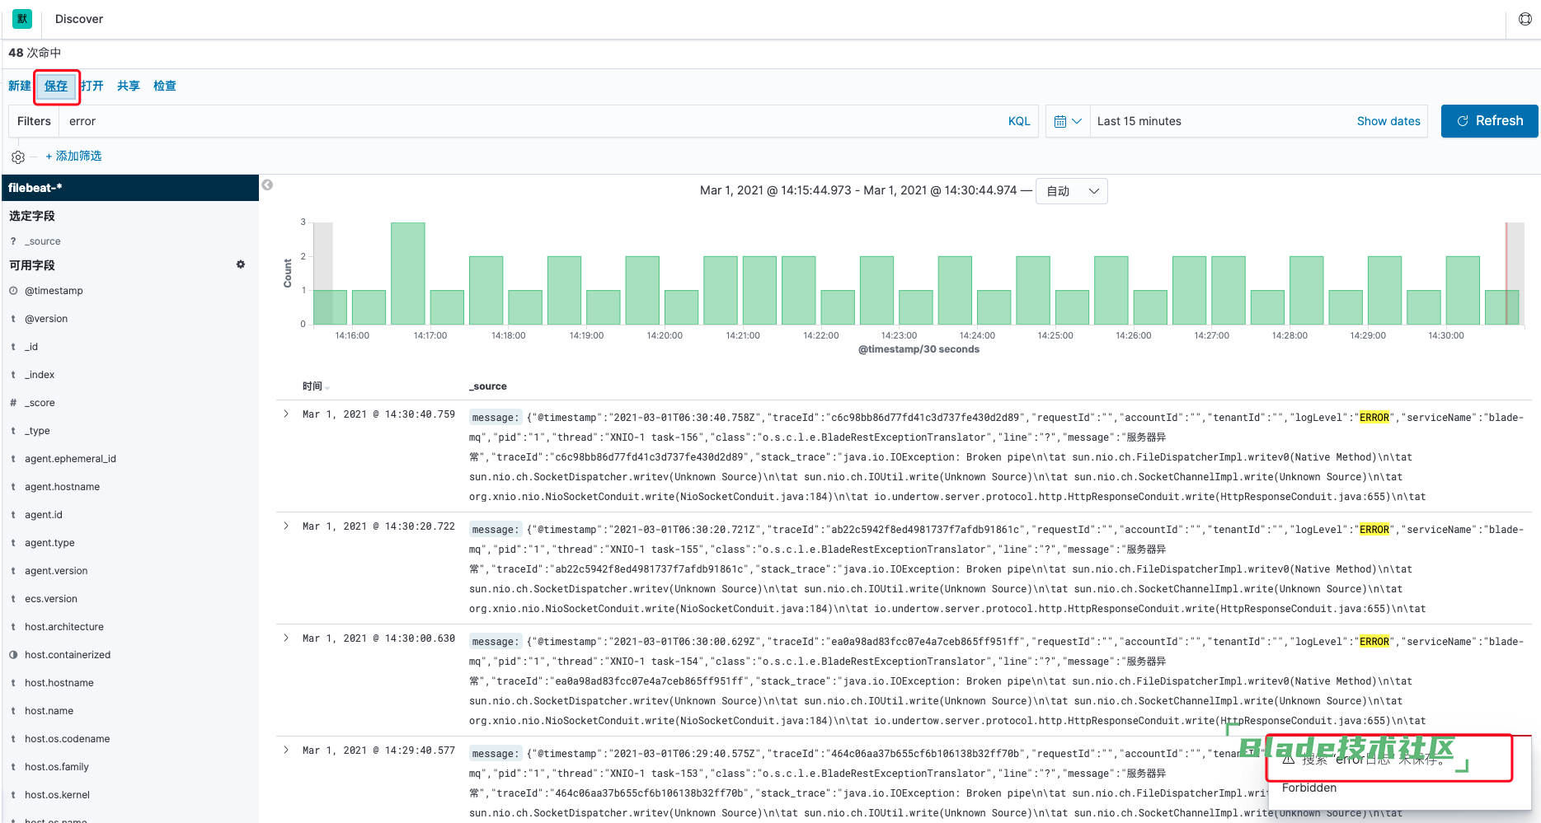The width and height of the screenshot is (1541, 823).
Task: Click the Last 15 minutes time range
Action: click(1139, 121)
